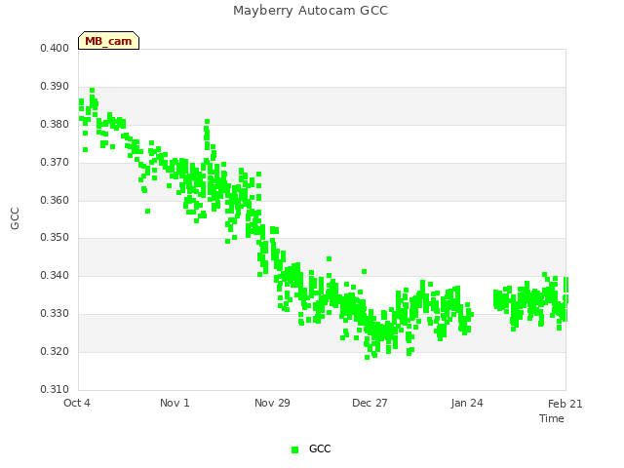Click the 0.390 y-axis value
This screenshot has width=624, height=468.
(55, 87)
